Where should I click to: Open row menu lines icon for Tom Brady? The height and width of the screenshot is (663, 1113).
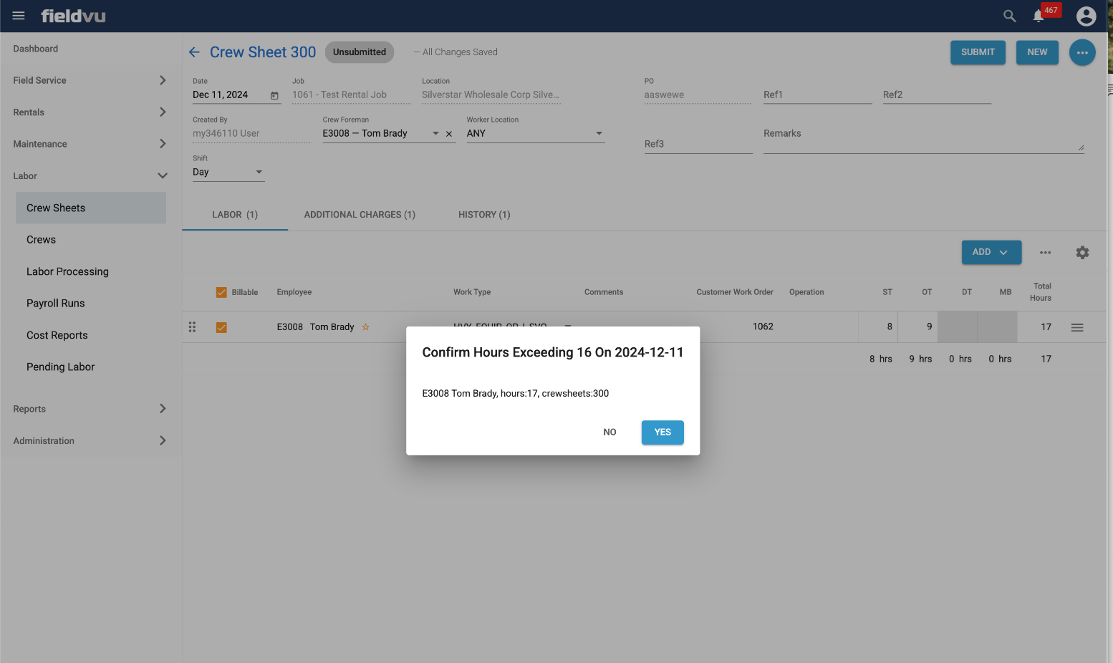pyautogui.click(x=1077, y=327)
